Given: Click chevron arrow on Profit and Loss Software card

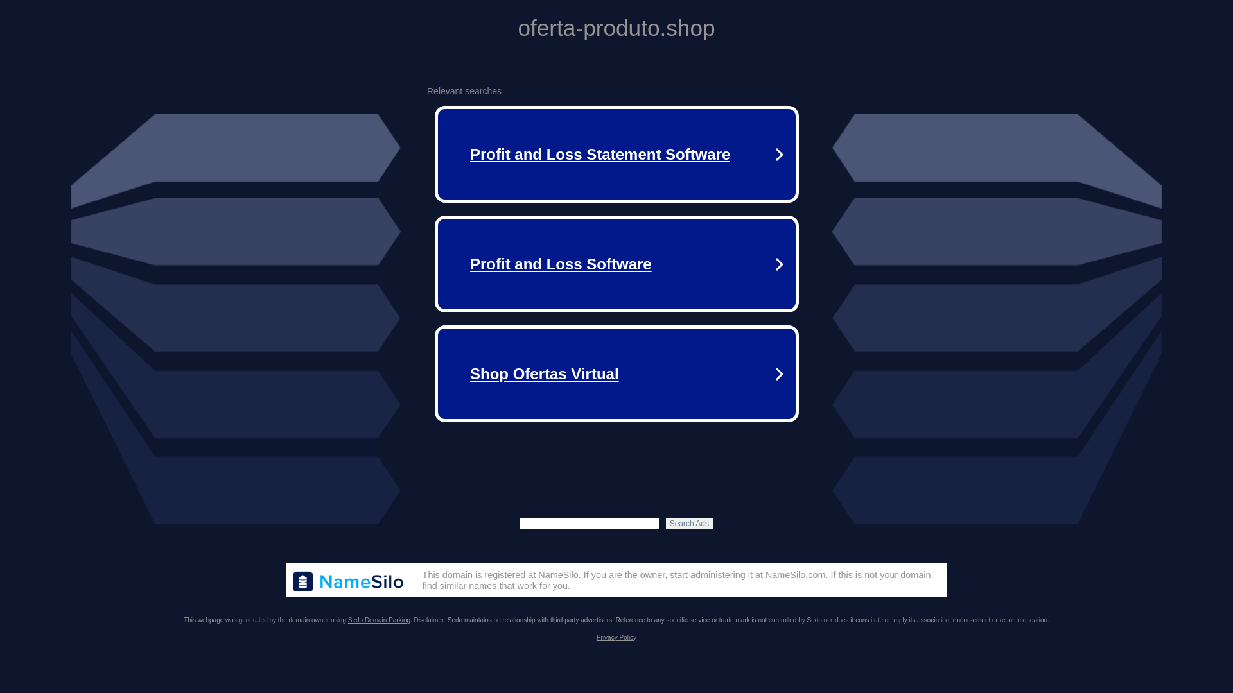Looking at the screenshot, I should tap(779, 264).
